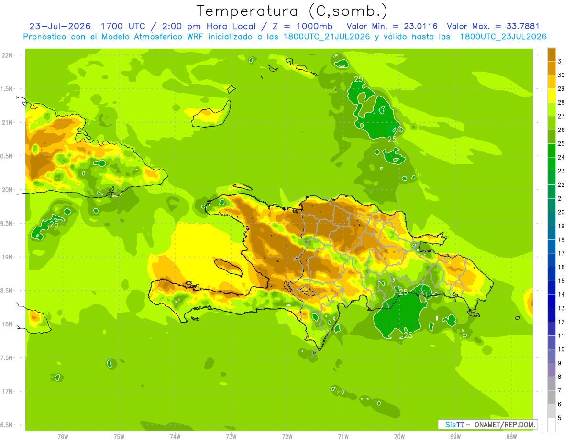Click longitude label '69W'
The width and height of the screenshot is (574, 443).
pyautogui.click(x=455, y=436)
